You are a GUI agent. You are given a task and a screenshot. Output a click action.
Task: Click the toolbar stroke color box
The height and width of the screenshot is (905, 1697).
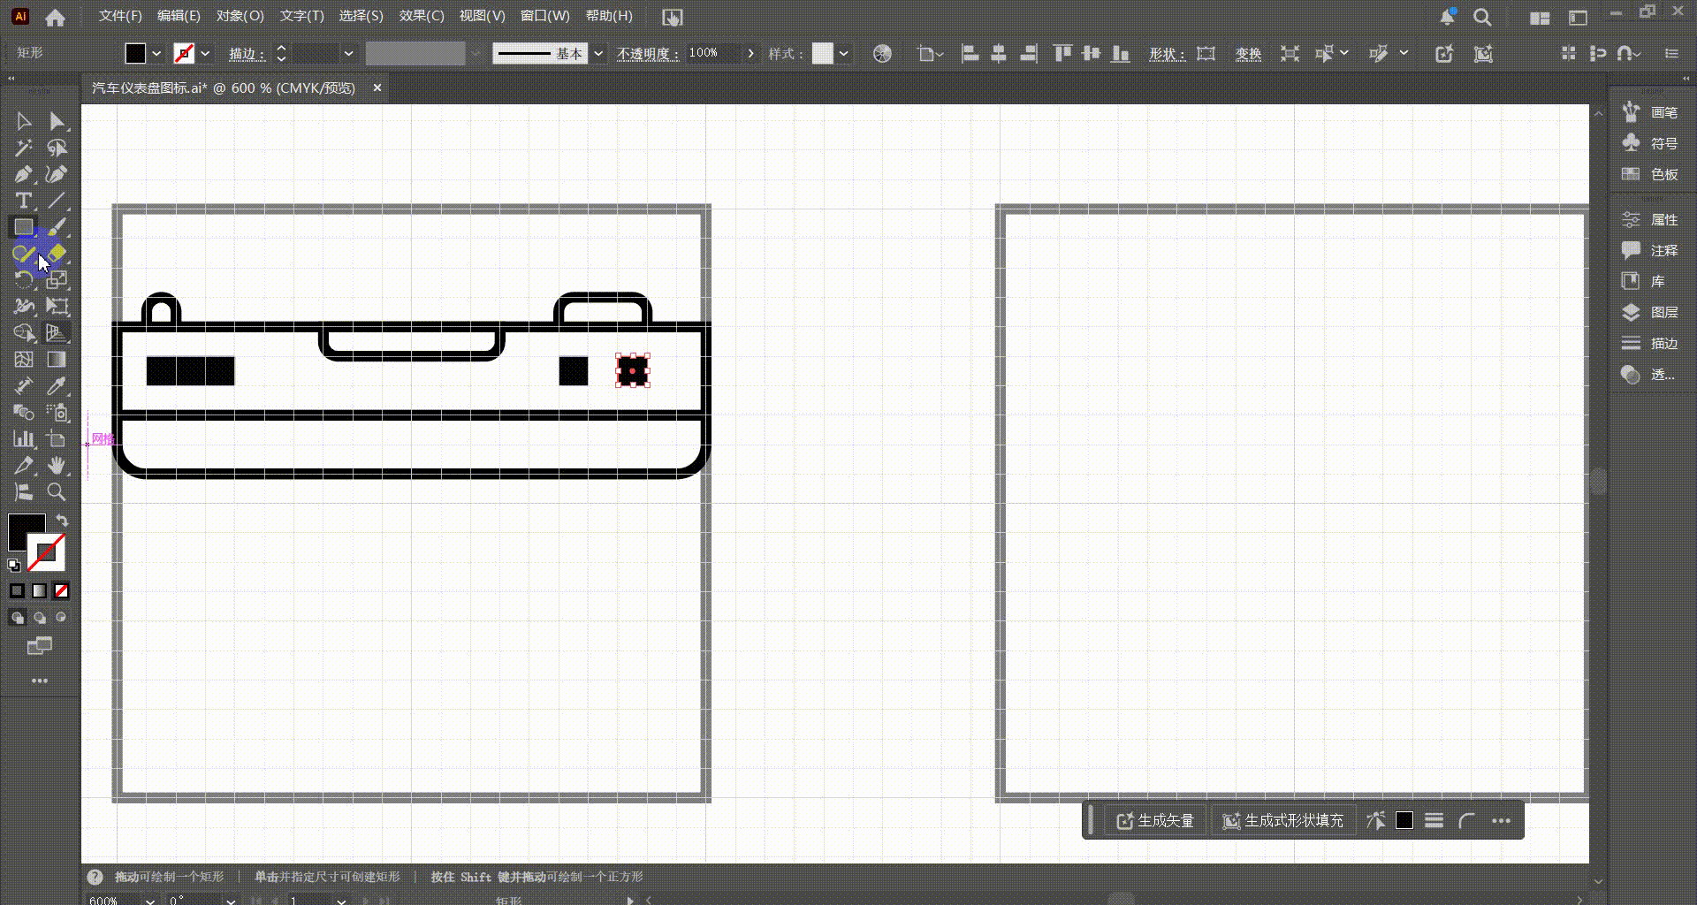(46, 552)
